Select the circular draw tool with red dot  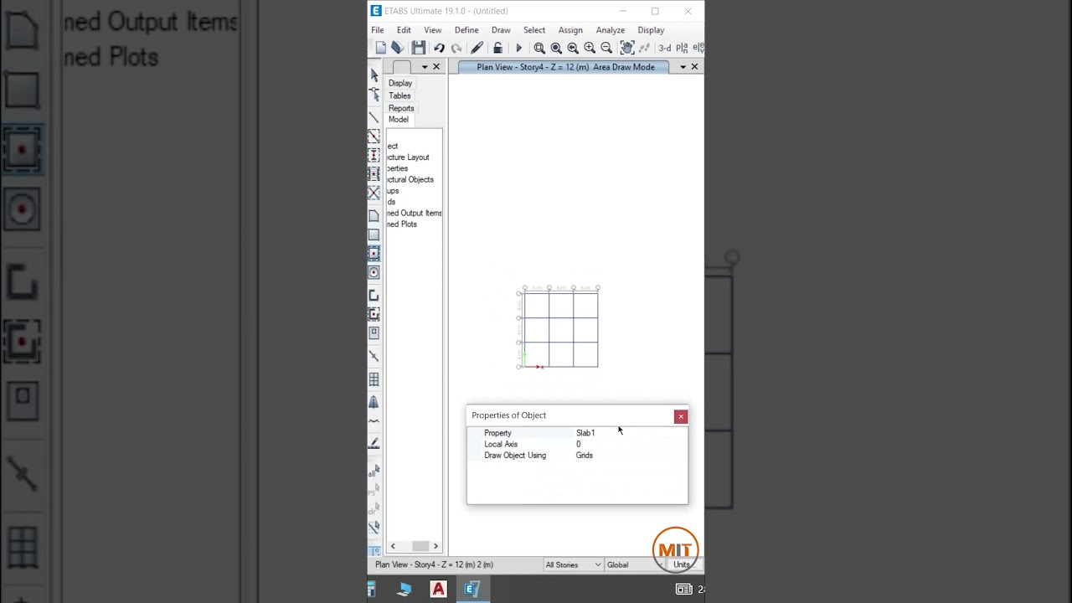click(x=374, y=273)
